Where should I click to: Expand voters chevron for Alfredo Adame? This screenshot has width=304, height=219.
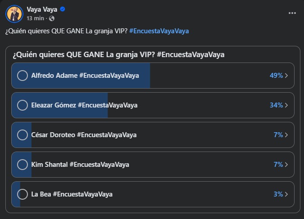click(x=286, y=76)
